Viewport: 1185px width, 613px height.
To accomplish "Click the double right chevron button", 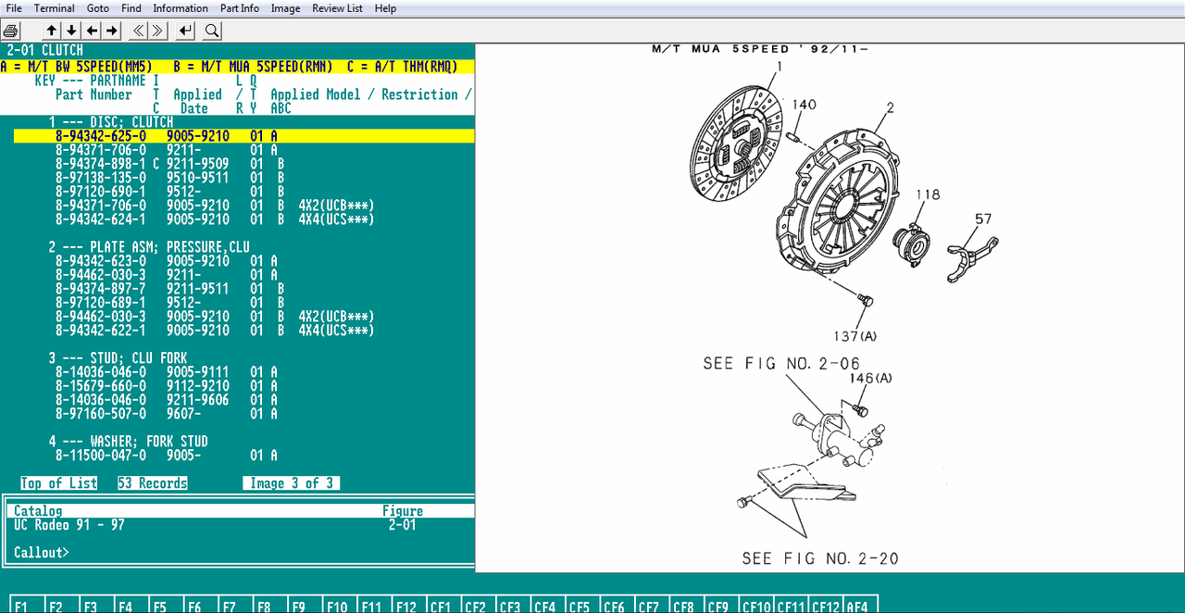I will click(x=159, y=31).
